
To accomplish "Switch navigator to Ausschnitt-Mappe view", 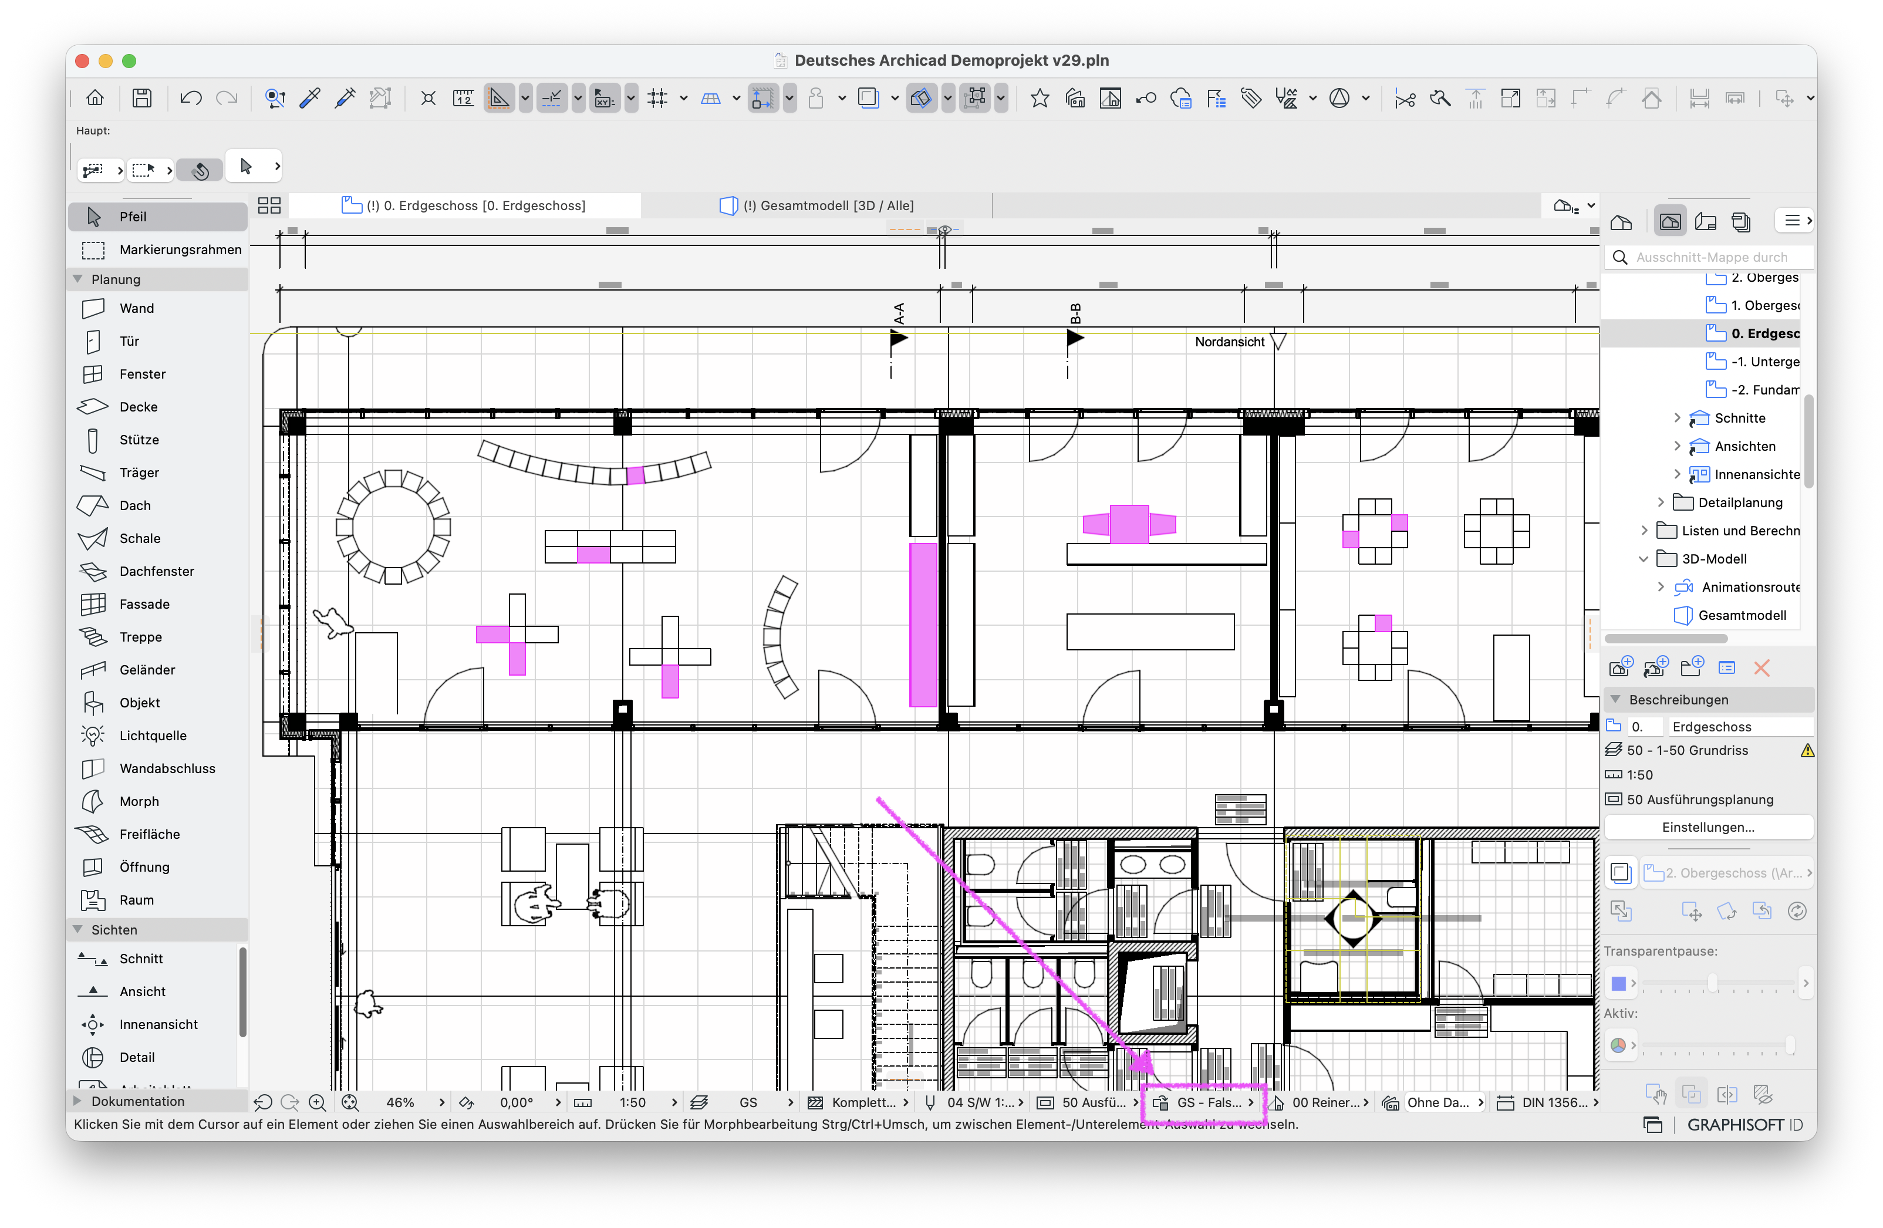I will [1670, 222].
